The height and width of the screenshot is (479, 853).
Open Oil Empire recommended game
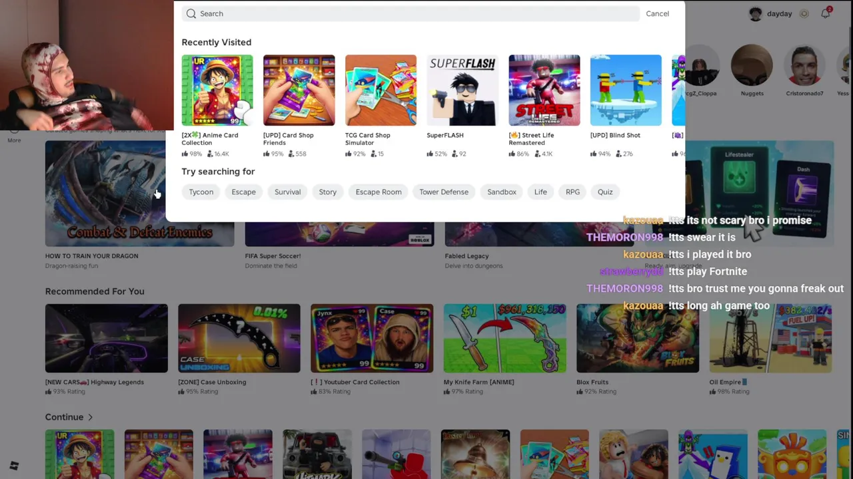coord(770,338)
